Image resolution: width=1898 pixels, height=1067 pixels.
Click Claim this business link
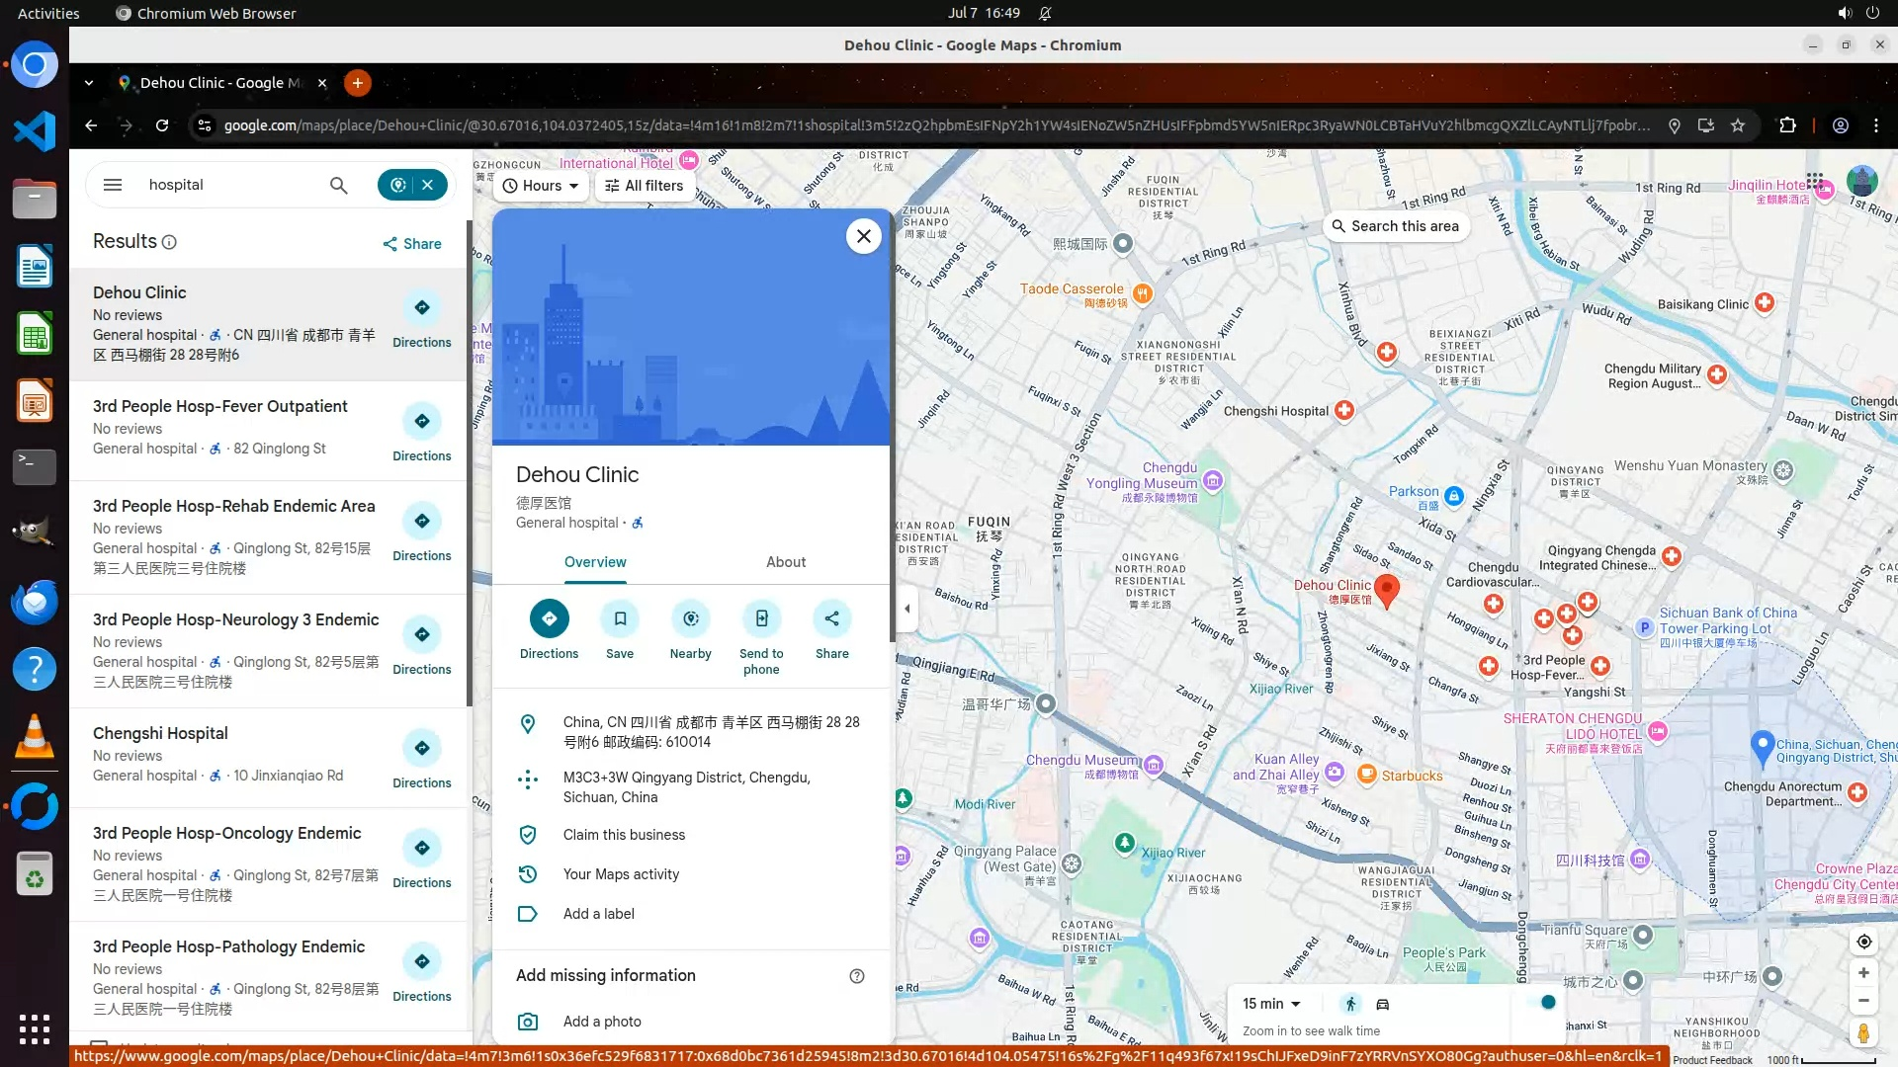pos(624,835)
